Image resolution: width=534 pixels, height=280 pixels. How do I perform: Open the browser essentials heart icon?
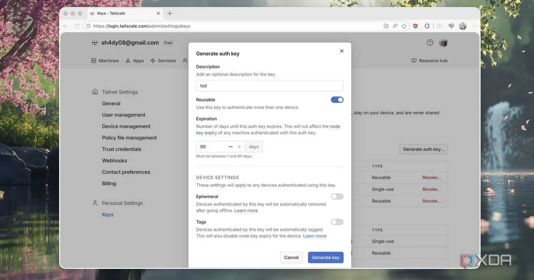coord(451,26)
